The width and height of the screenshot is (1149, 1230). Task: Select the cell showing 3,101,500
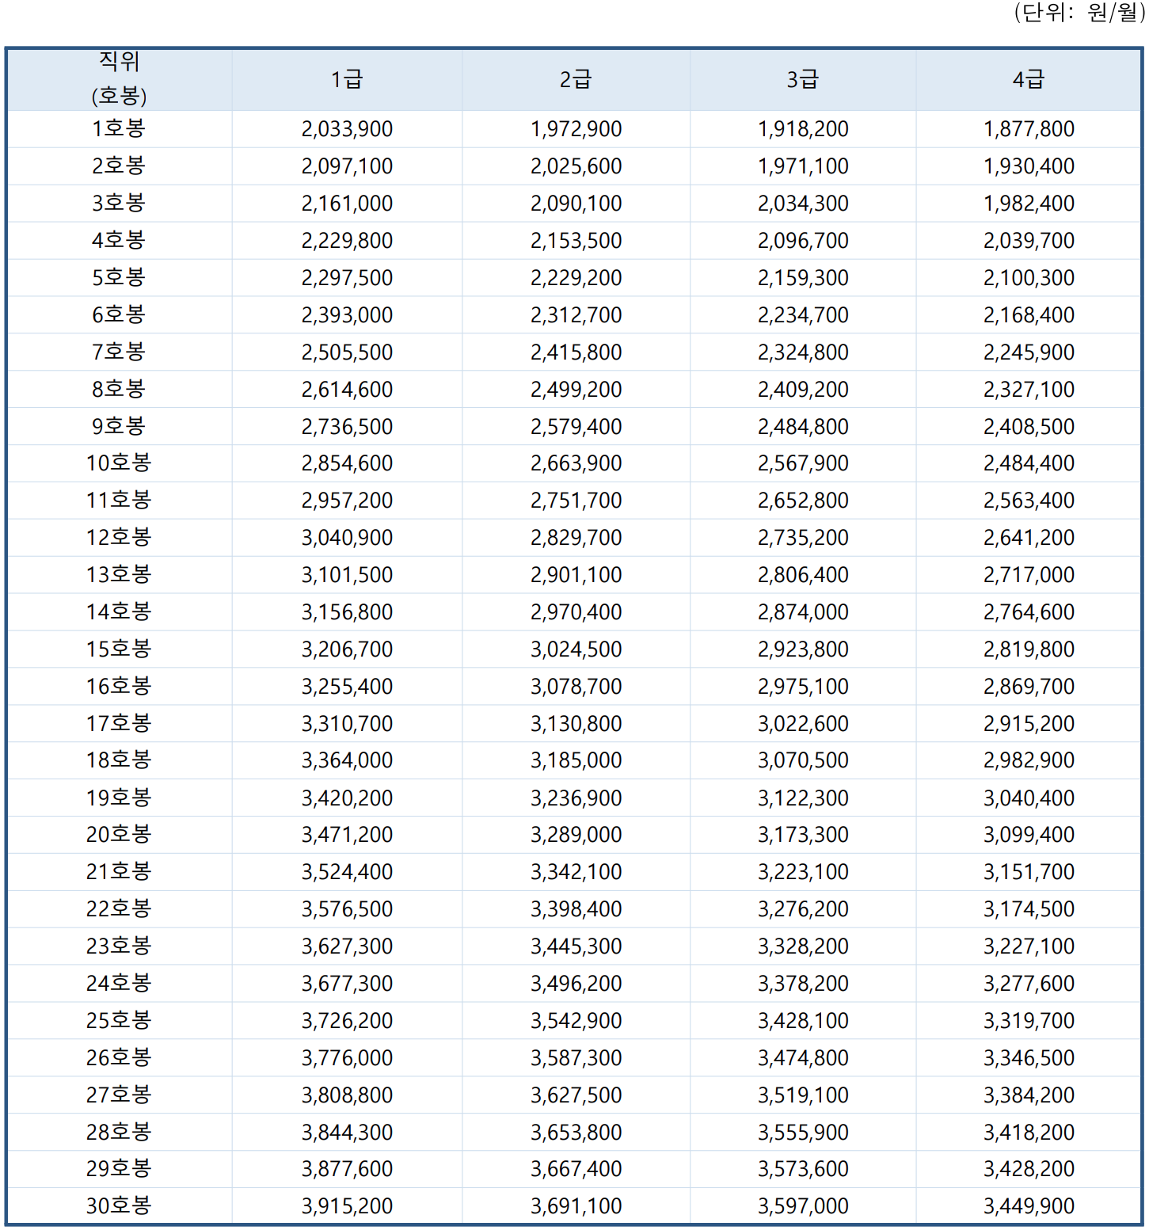(347, 575)
